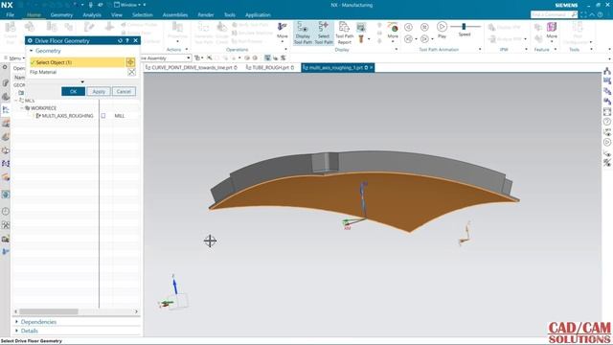Open NX help question mark icon
The width and height of the screenshot is (613, 345).
[601, 14]
